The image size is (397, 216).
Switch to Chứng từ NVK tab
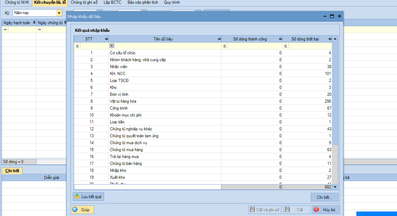coord(17,2)
